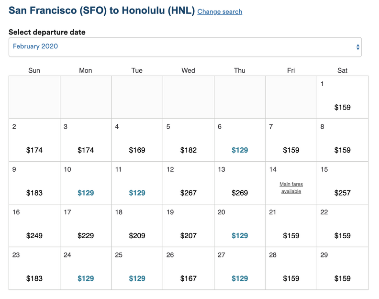This screenshot has height=299, width=379.
Task: Pick February 16 at $249
Action: point(34,235)
